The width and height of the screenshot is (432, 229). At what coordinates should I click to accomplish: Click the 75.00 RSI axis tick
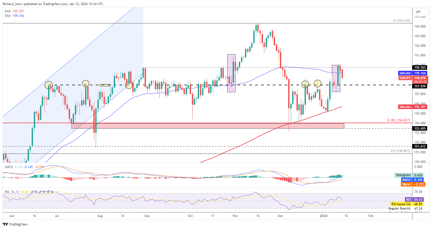418,192
